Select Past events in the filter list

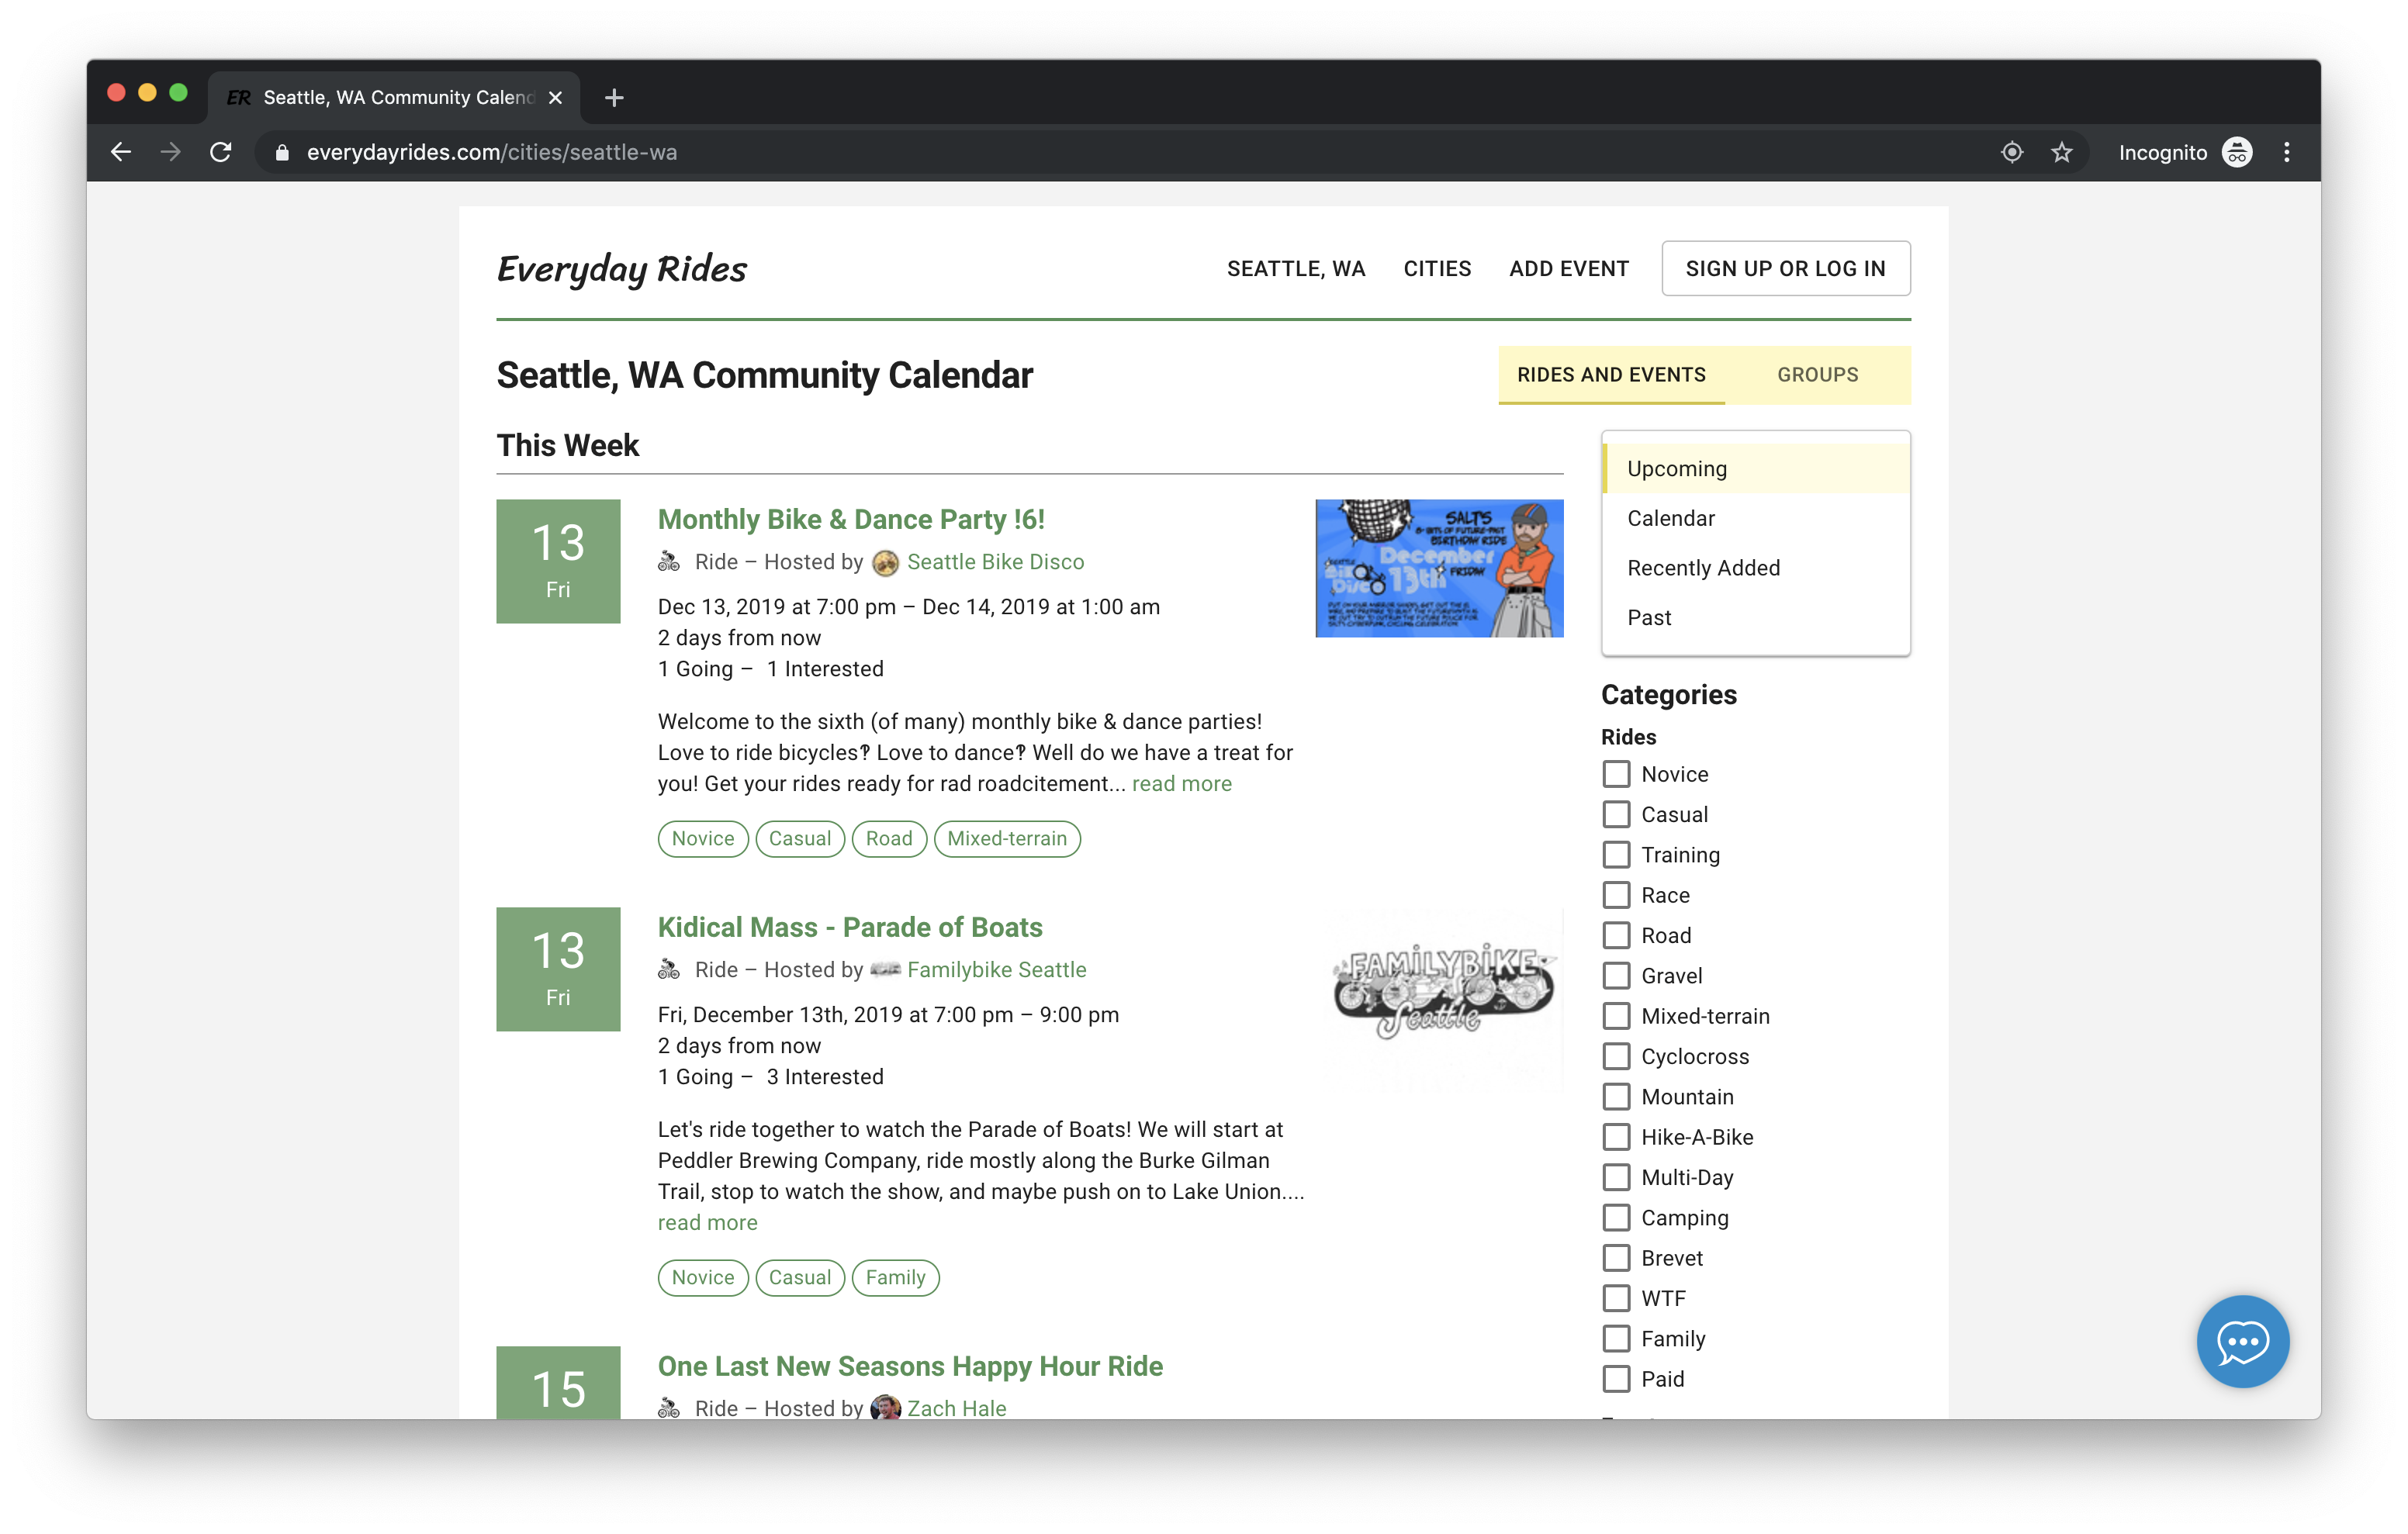point(1649,617)
